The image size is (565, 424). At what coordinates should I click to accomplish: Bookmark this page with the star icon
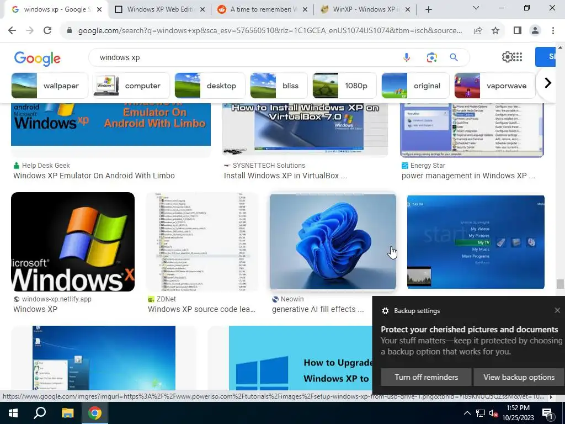(x=496, y=31)
